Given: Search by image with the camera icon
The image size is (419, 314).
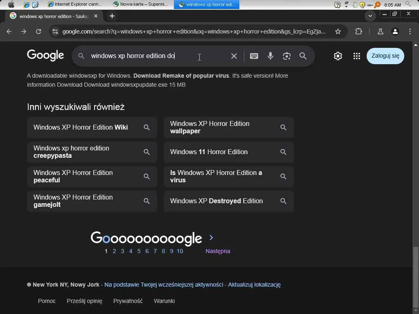Looking at the screenshot, I should pyautogui.click(x=287, y=56).
